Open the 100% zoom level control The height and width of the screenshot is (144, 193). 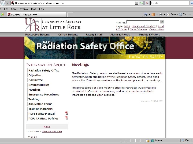[x=186, y=141]
